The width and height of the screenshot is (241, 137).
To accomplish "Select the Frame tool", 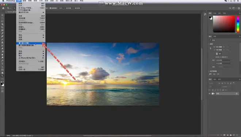I will coord(2,30).
